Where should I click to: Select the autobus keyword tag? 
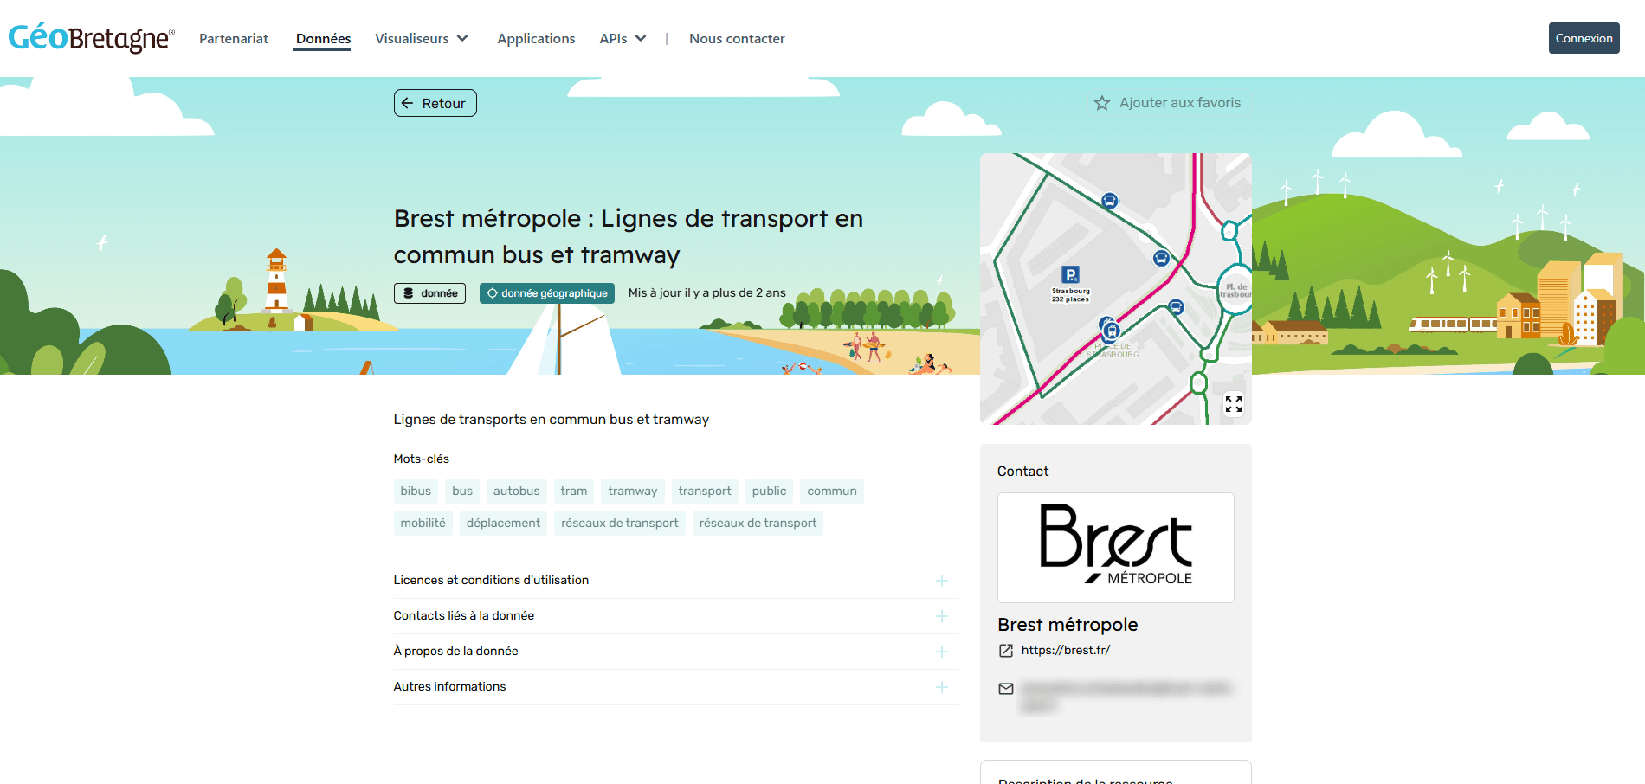[x=516, y=491]
